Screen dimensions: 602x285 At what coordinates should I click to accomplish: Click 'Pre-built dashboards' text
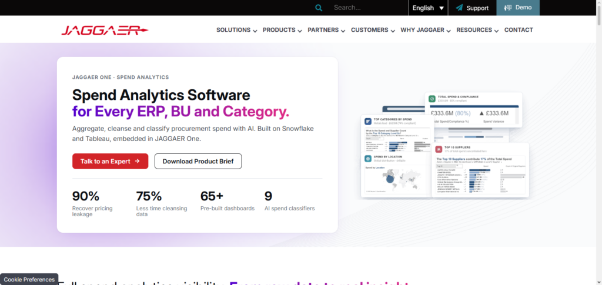tap(228, 208)
